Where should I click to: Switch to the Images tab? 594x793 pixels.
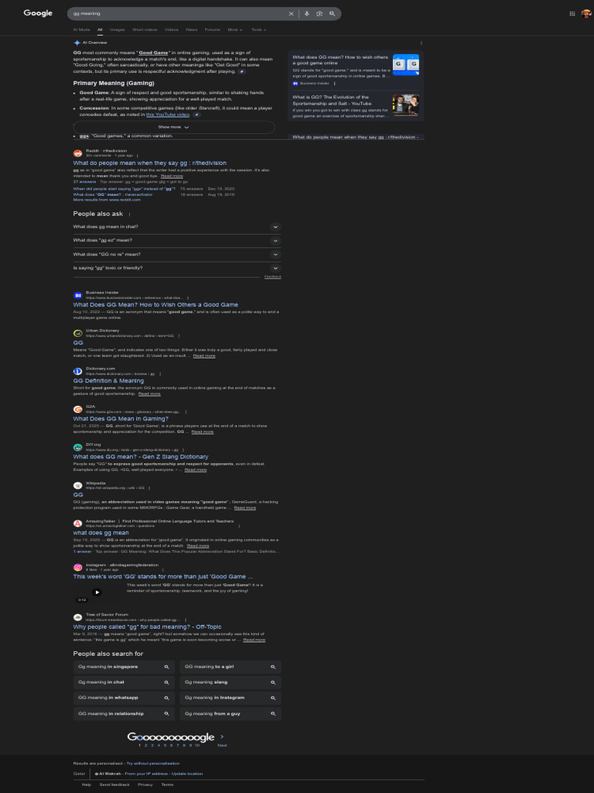pos(118,30)
